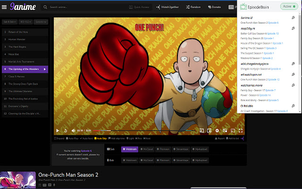Select episode 8 The Strong Ones Fight Back
The height and width of the screenshot is (189, 302).
[25, 84]
